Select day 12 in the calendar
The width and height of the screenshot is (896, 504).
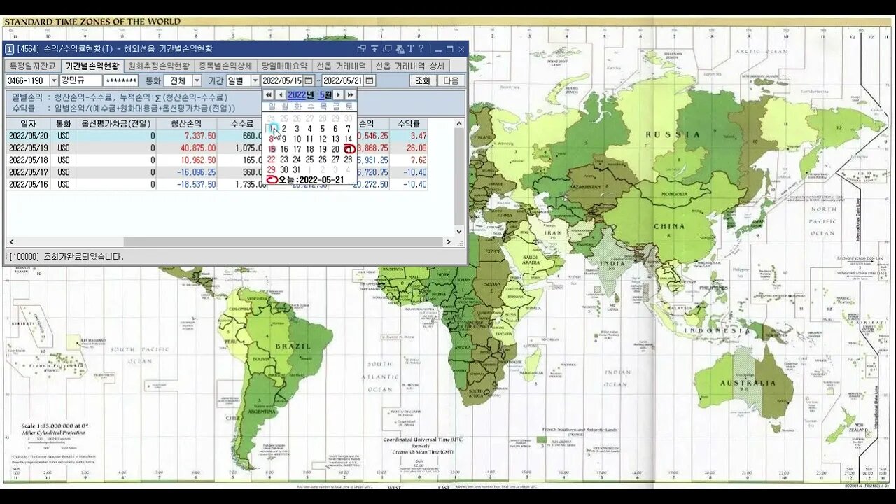tap(323, 139)
